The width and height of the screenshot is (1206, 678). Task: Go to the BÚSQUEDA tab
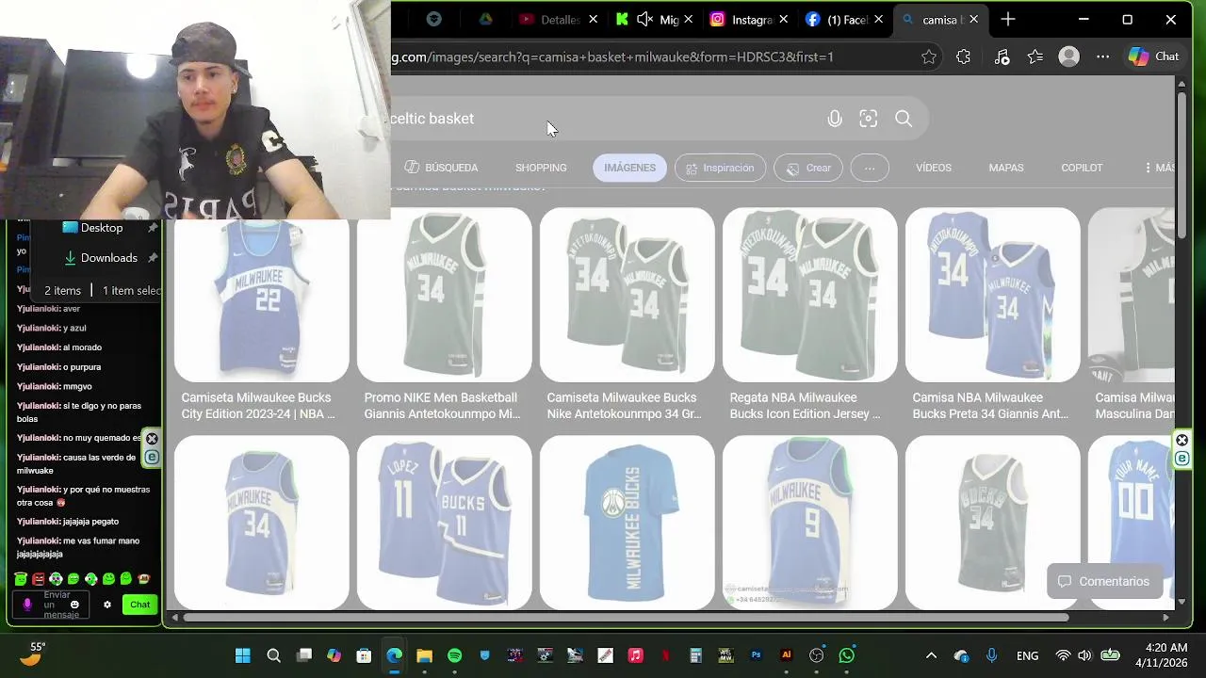point(441,168)
